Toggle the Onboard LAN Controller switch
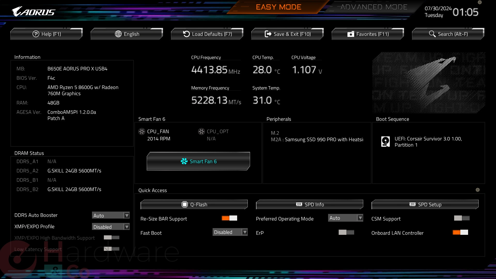Screen dimensions: 496x279 click(461, 232)
